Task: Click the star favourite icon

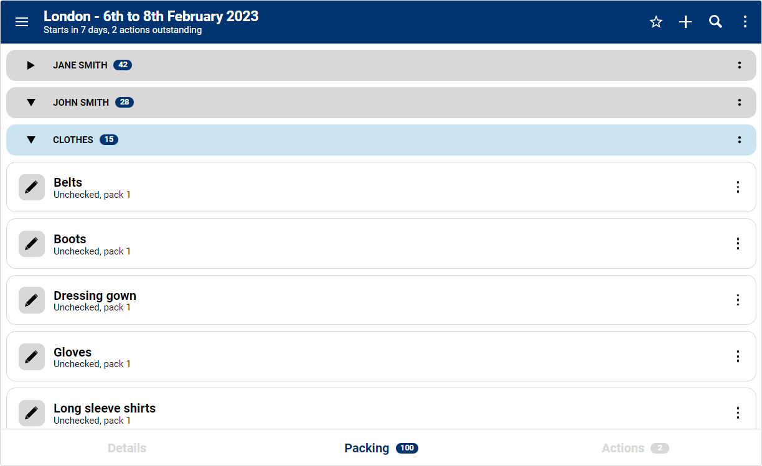Action: point(656,22)
